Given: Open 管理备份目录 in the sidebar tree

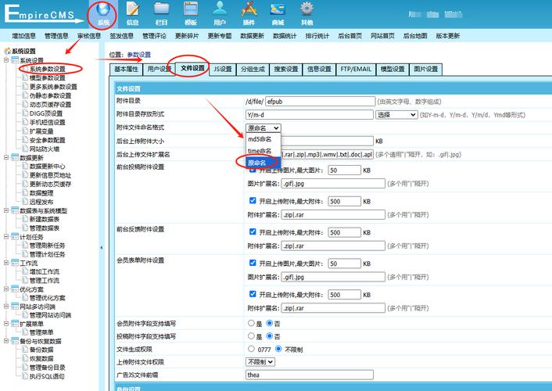Looking at the screenshot, I should click(x=48, y=367).
